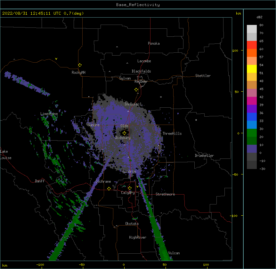Click the 2022/08/31 12:45:11 UTC timestamp
This screenshot has height=269, width=276.
point(32,13)
